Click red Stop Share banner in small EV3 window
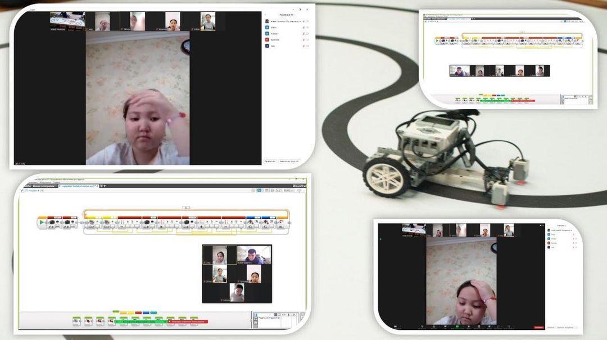This screenshot has height=340, width=607. (523, 101)
